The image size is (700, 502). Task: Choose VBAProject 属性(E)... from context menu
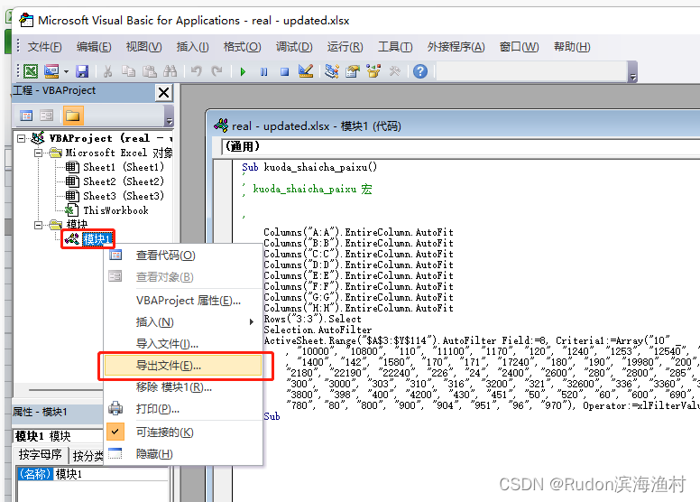tap(183, 301)
